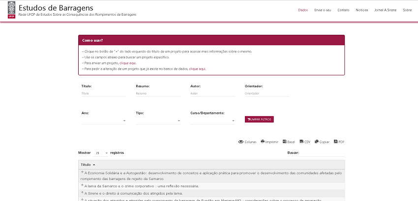This screenshot has width=418, height=201.
Task: Follow the 'clique aqui' link to send a project
Action: [128, 63]
